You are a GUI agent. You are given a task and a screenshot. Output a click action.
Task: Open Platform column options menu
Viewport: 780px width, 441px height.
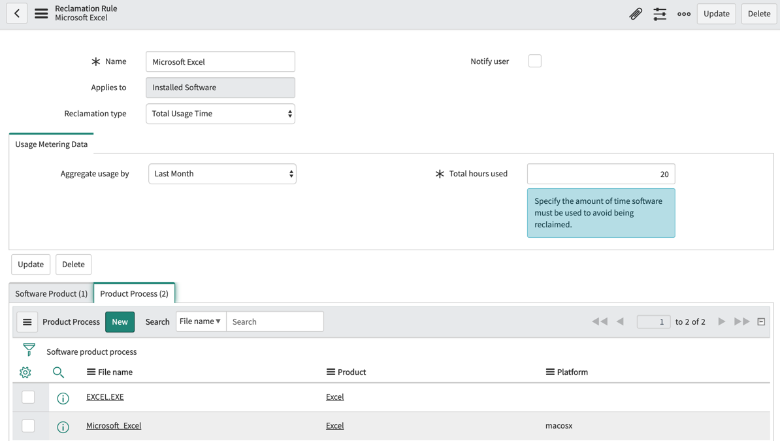point(550,372)
